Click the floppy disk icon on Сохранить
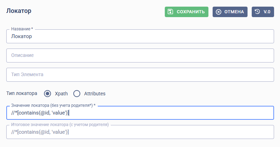The image size is (280, 147). pos(170,12)
